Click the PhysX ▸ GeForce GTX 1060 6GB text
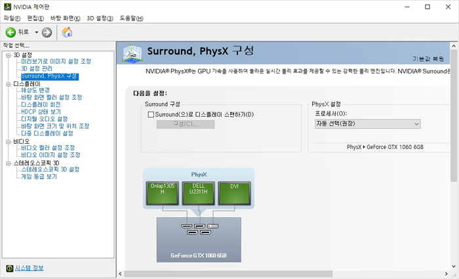459x279 pixels. pyautogui.click(x=385, y=147)
